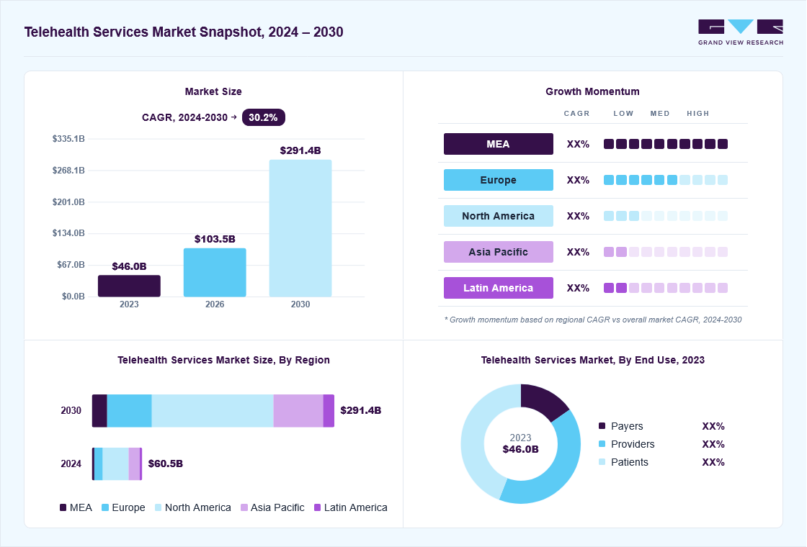Click the HIGH column header

coord(698,114)
